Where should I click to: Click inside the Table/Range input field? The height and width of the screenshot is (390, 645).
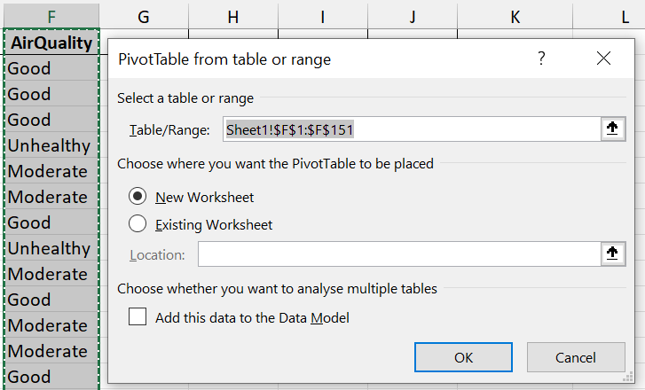click(x=408, y=129)
